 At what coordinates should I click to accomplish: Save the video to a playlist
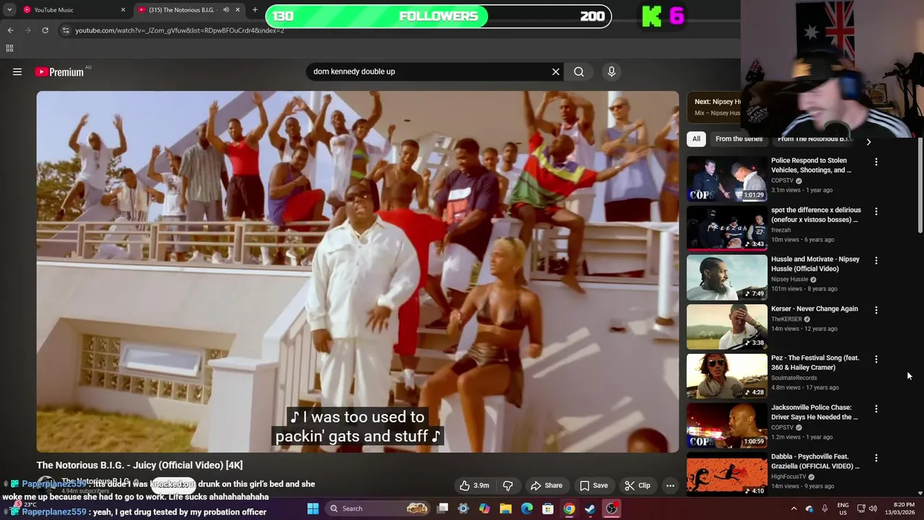tap(594, 485)
